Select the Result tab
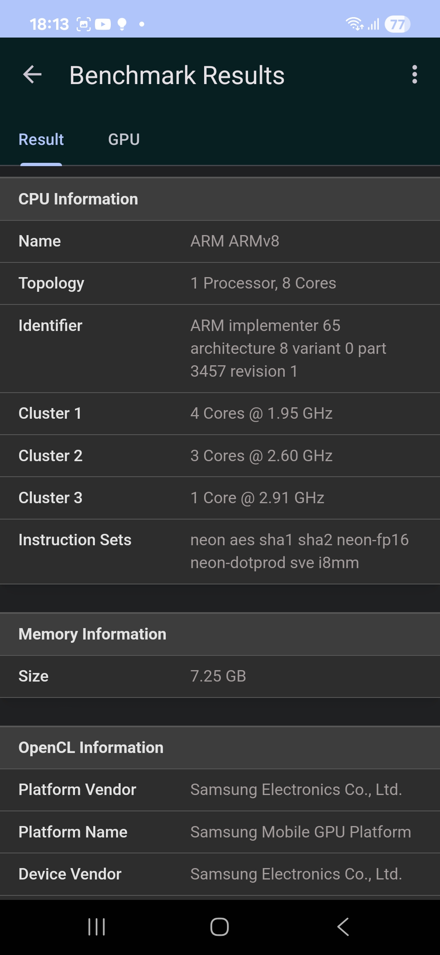 coord(41,140)
